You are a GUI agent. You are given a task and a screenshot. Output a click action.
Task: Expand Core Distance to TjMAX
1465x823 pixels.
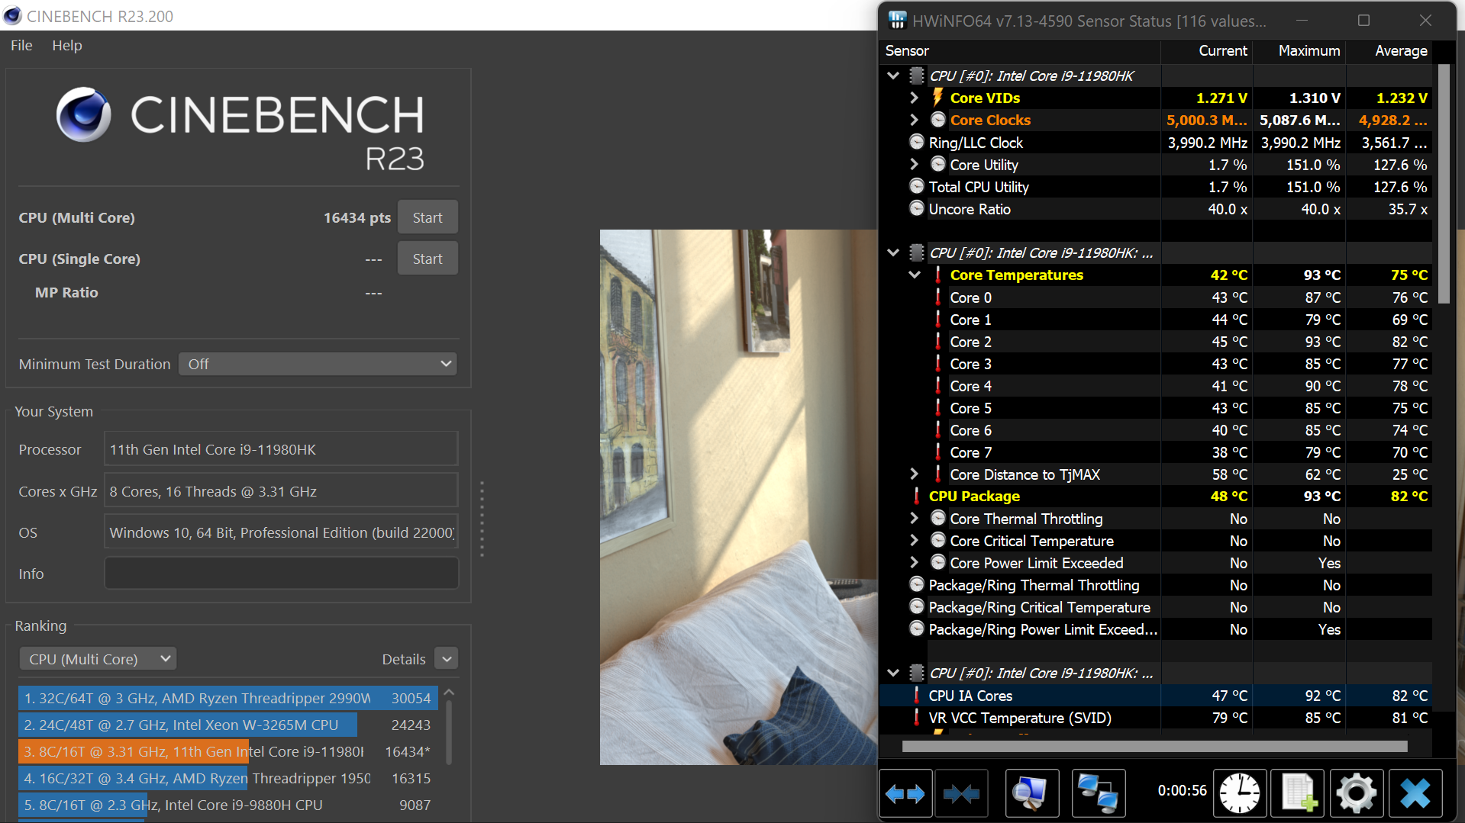914,474
